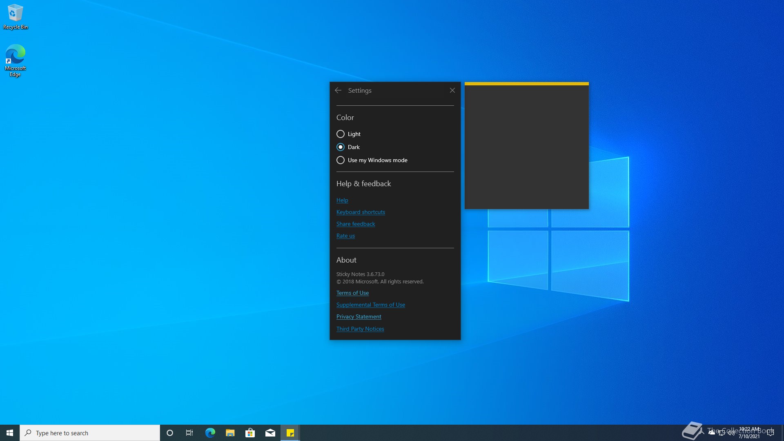Go back using the Settings back arrow
Screen dimensions: 784x441
(338, 90)
